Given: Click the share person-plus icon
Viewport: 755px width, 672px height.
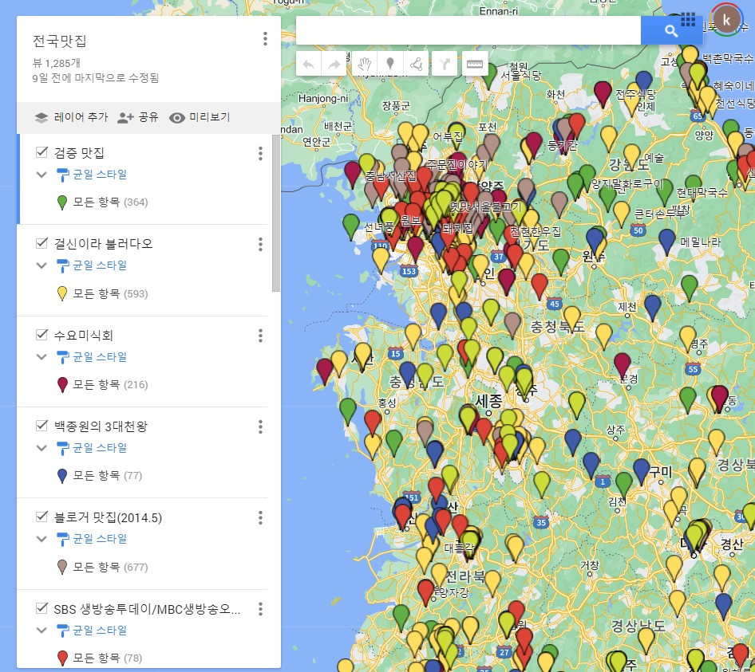Looking at the screenshot, I should [x=125, y=117].
